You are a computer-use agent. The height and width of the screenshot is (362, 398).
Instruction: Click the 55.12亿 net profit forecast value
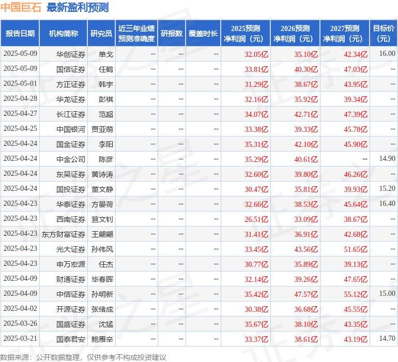click(x=357, y=294)
